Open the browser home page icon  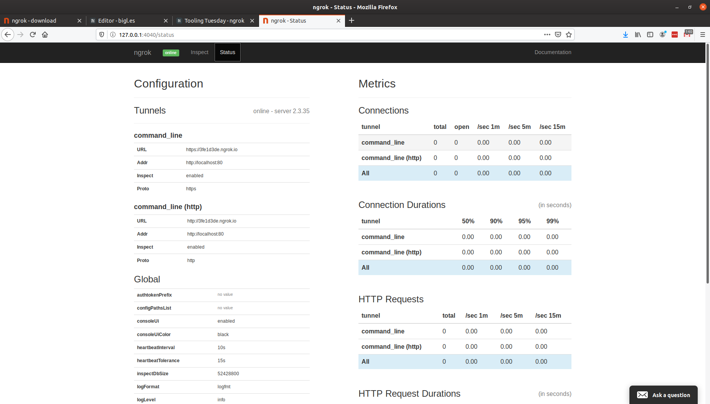[45, 35]
